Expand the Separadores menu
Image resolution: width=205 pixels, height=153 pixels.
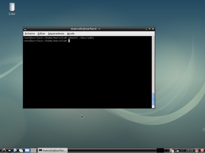[x=56, y=34]
